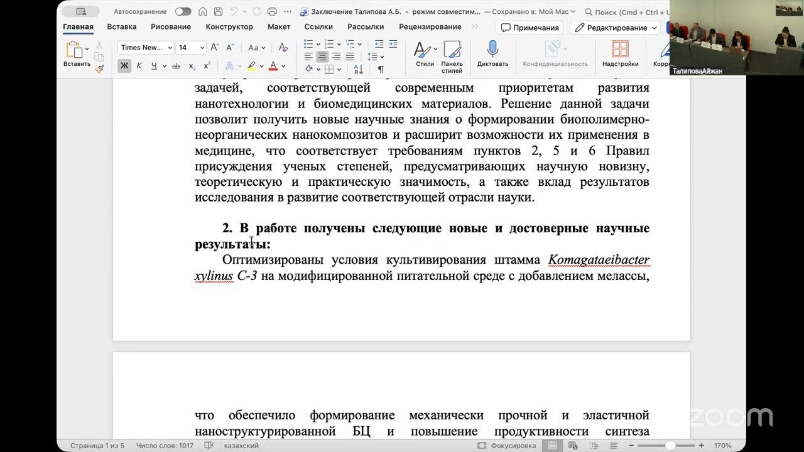The image size is (804, 452).
Task: Open the Ссылки tab
Action: 318,27
